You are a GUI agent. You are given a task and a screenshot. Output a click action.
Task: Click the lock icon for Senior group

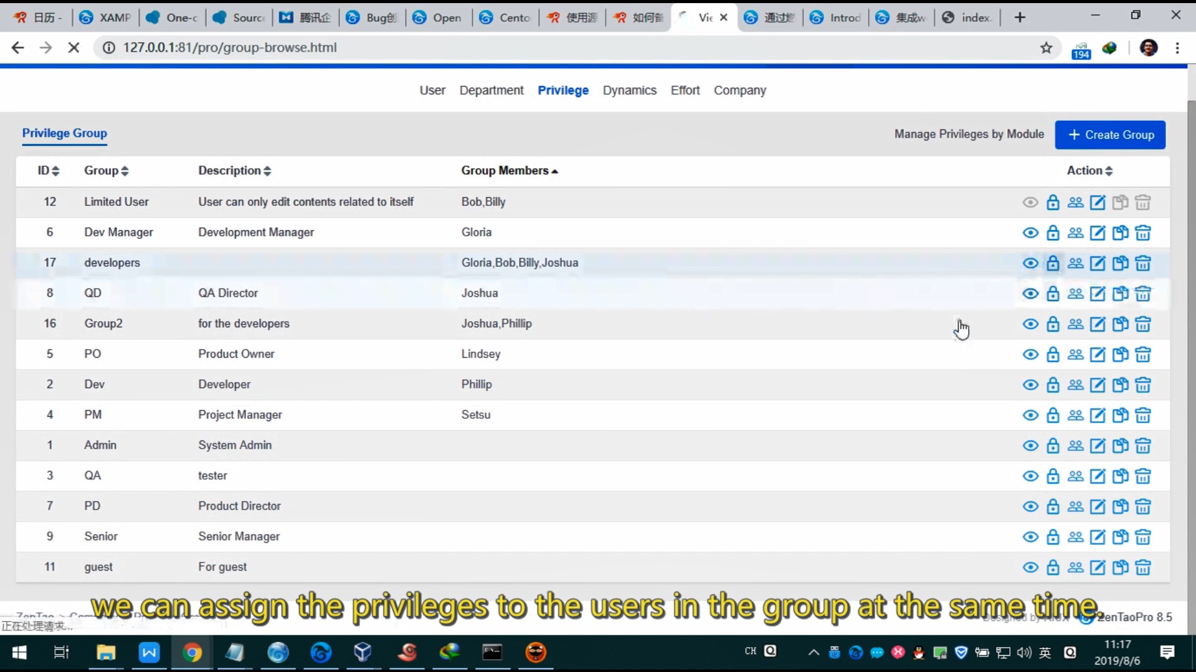(x=1052, y=536)
